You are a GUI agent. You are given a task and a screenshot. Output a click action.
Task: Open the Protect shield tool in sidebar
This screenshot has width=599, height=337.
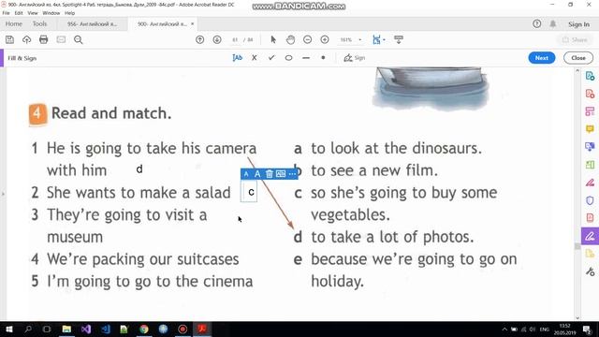click(x=590, y=200)
